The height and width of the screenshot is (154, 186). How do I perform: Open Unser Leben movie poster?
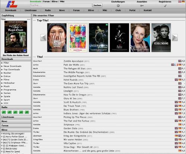coord(98,37)
